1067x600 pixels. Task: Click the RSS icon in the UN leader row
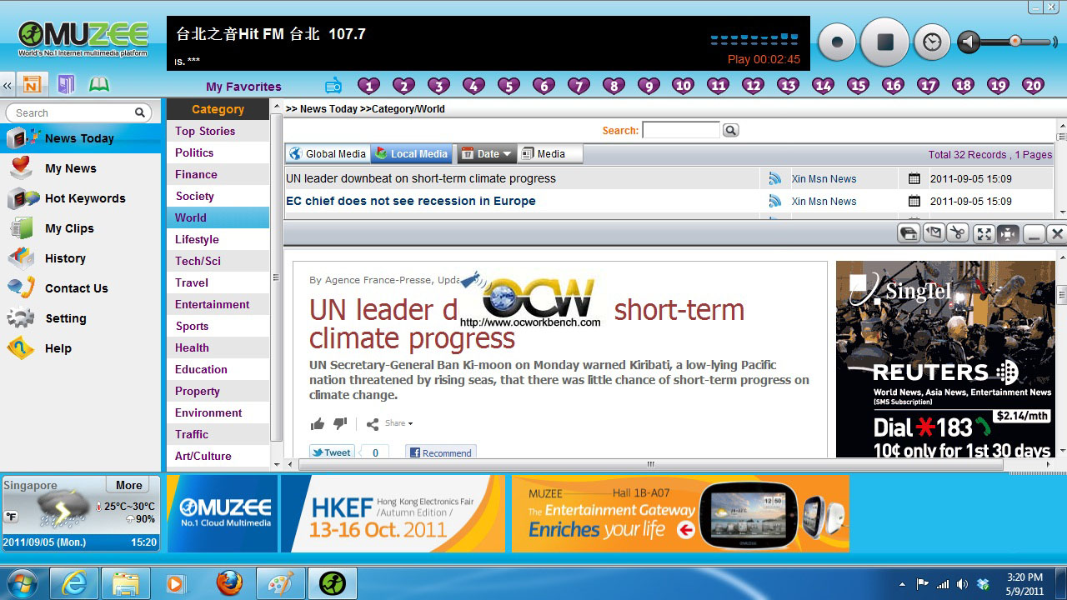click(775, 178)
